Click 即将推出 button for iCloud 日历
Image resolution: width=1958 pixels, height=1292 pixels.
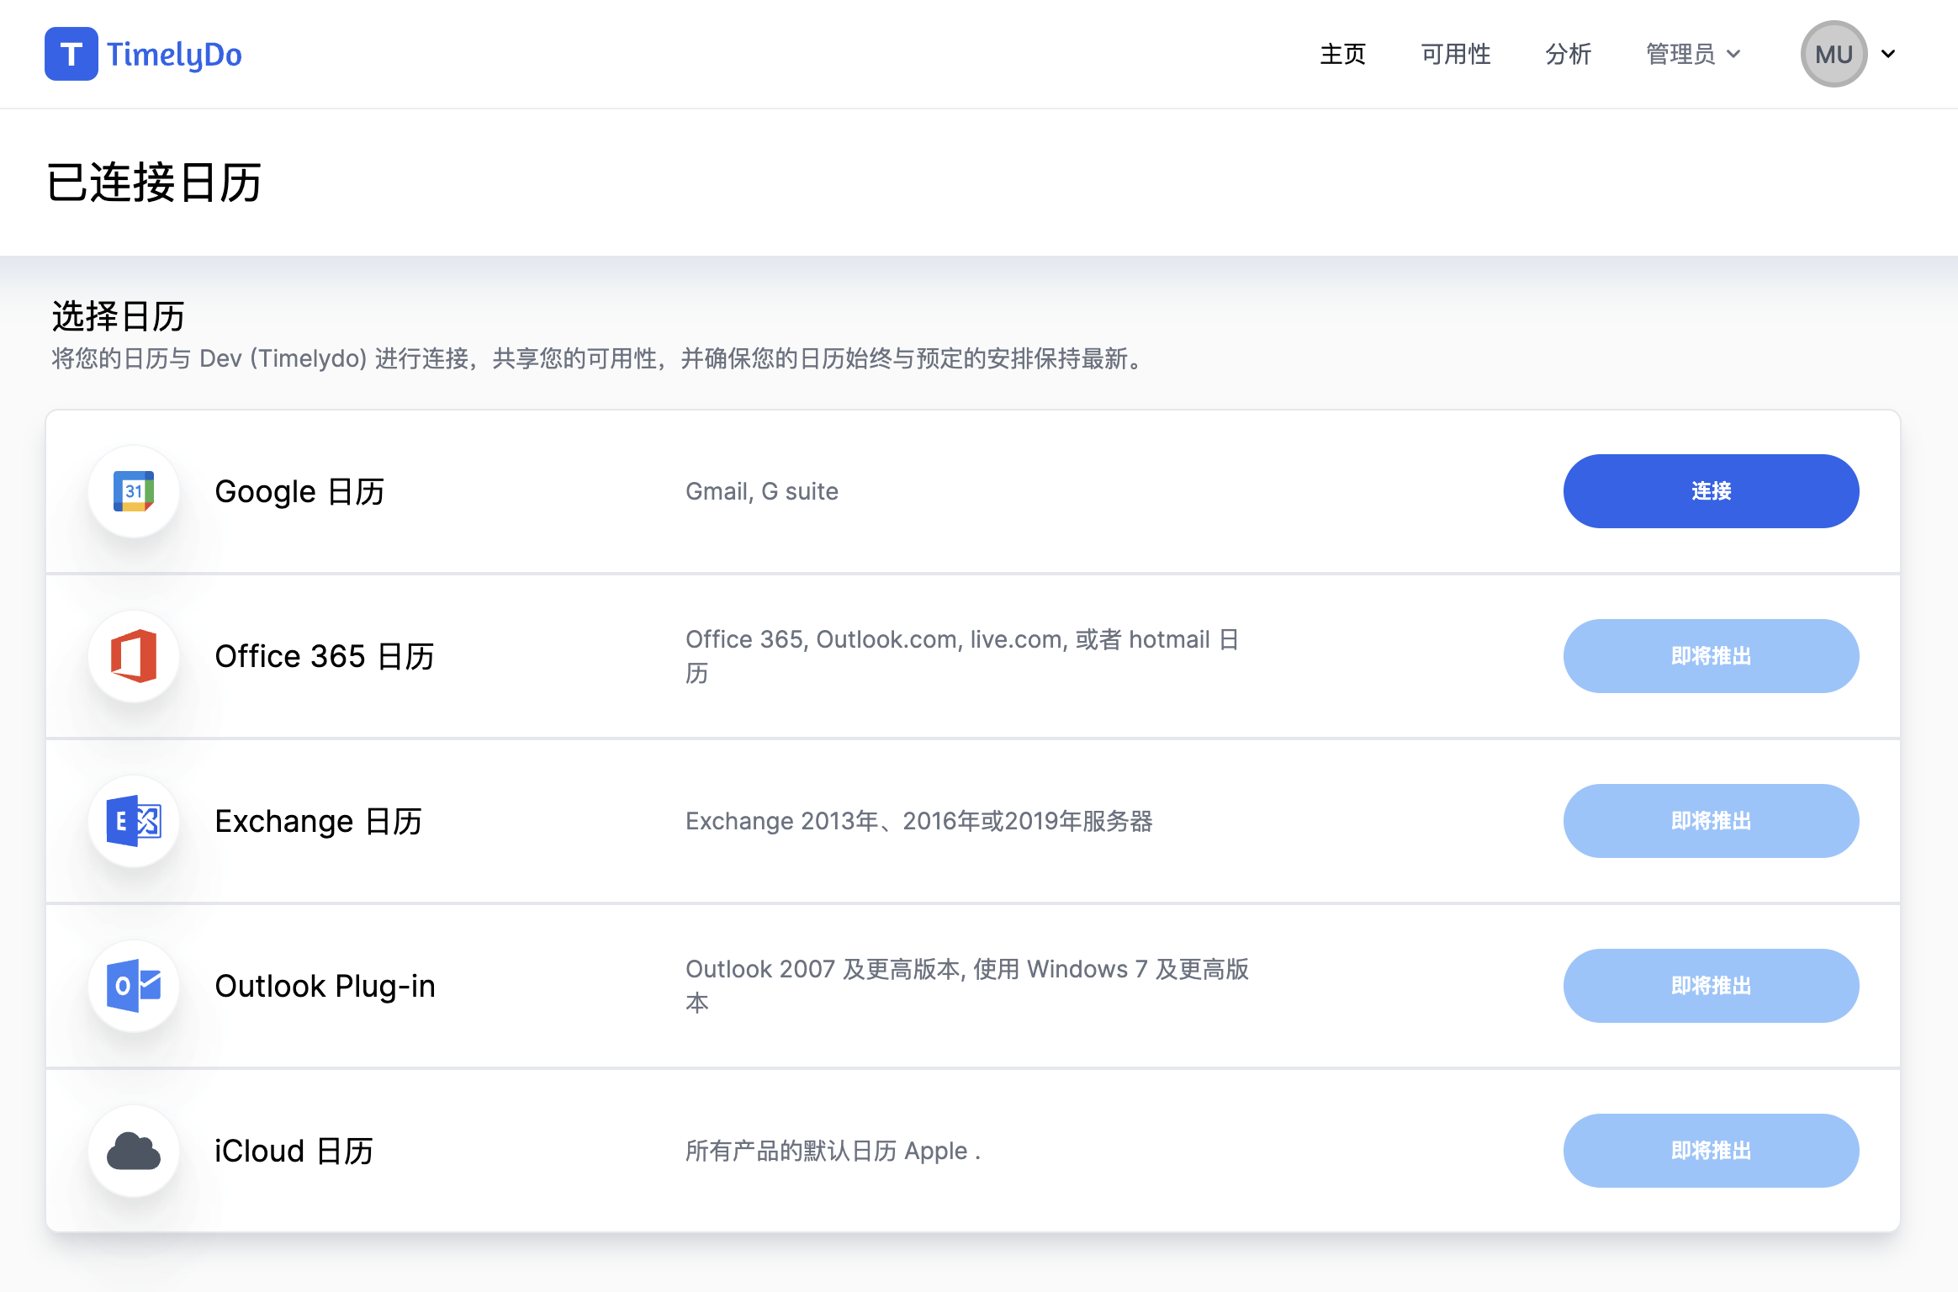coord(1711,1151)
